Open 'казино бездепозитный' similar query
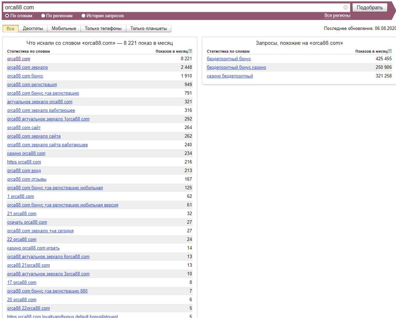Screen dimensions: 396x318 [x=230, y=76]
